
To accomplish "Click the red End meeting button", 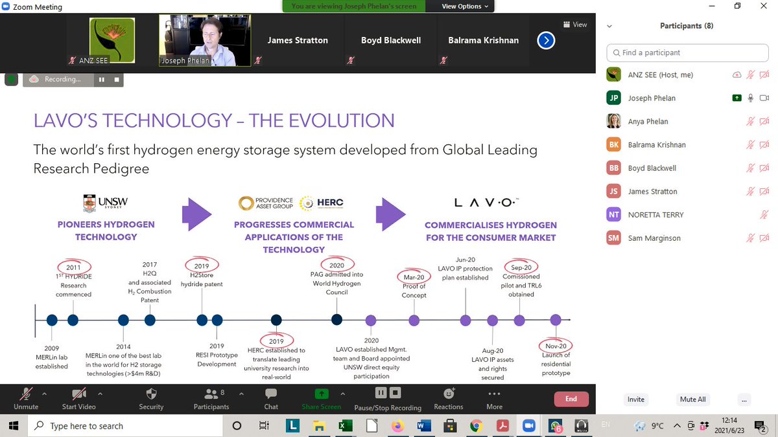I will click(x=571, y=399).
